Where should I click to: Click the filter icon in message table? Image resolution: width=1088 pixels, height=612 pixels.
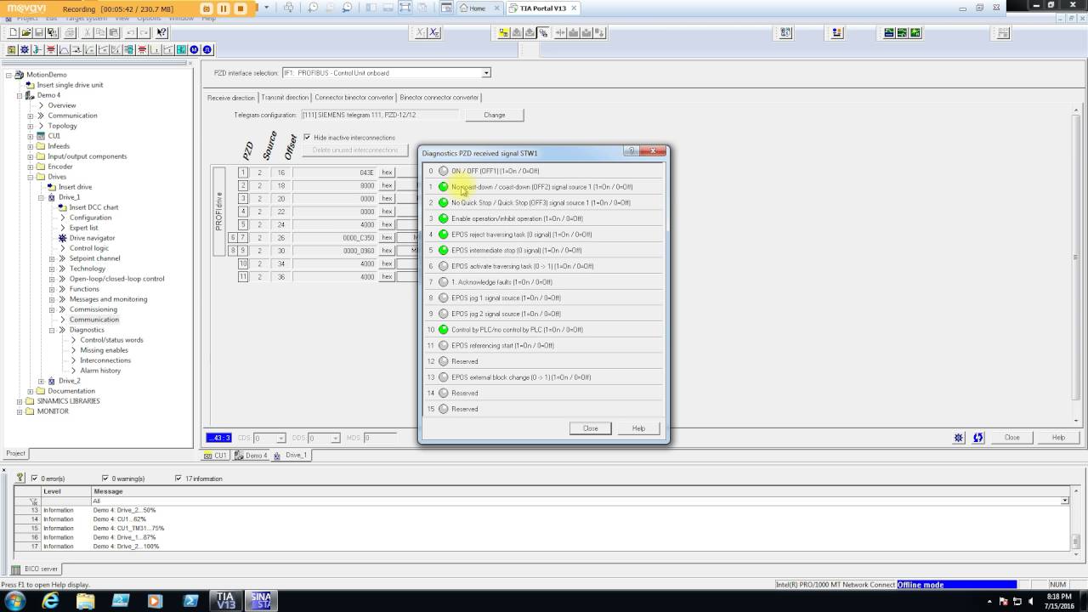[34, 501]
